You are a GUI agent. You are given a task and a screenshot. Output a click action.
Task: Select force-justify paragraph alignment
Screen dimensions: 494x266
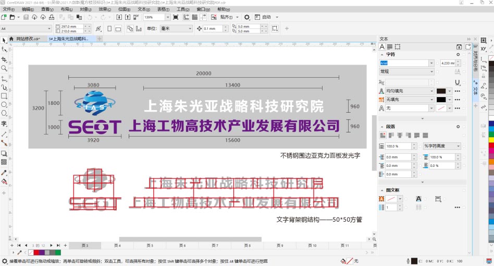pyautogui.click(x=425, y=135)
